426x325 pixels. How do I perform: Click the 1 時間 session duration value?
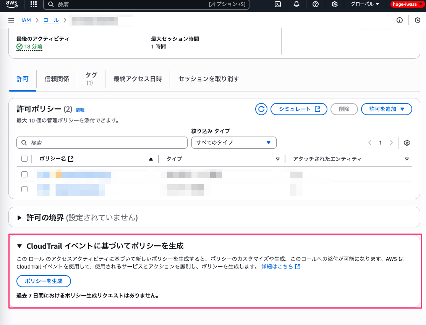159,47
